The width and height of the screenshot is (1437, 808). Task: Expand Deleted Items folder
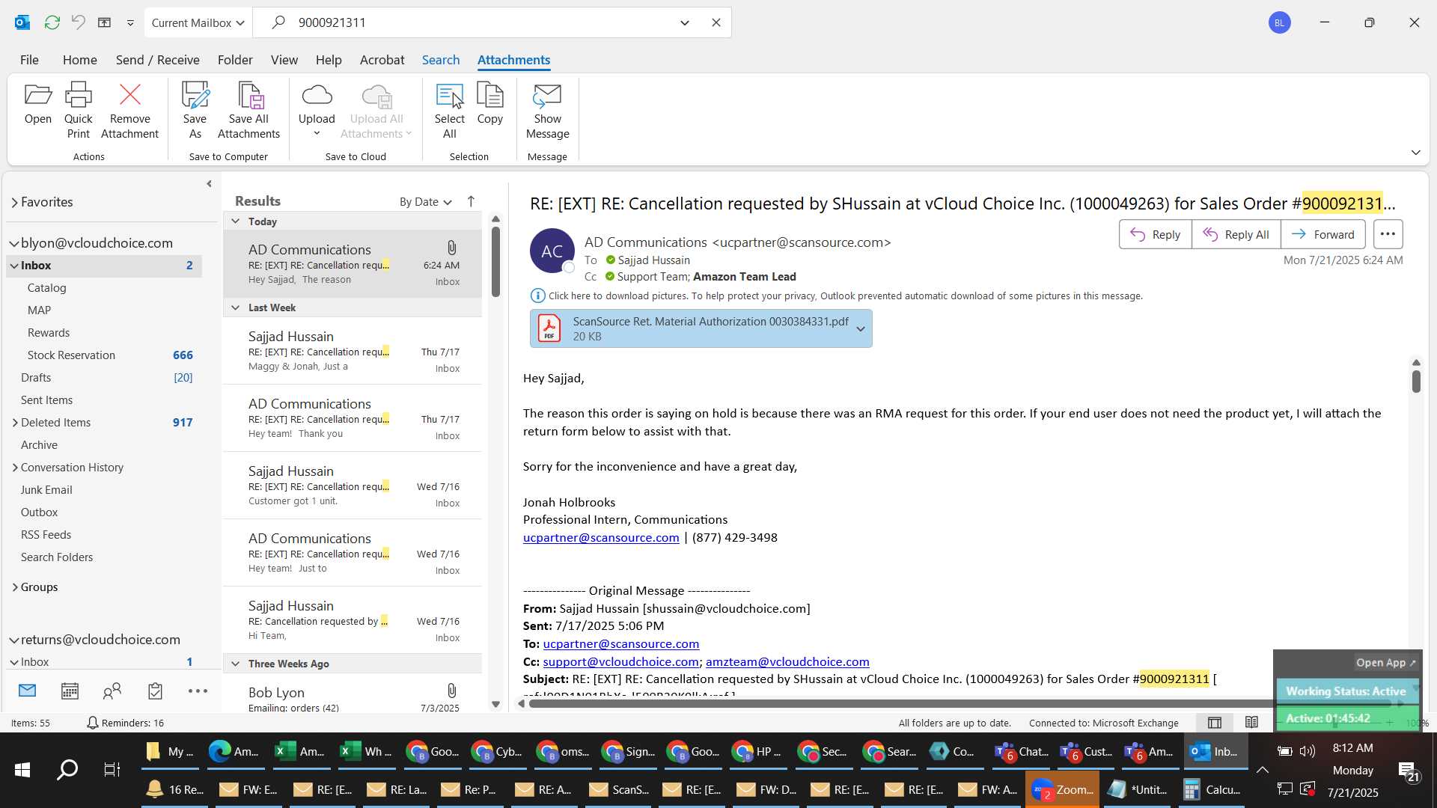click(15, 423)
